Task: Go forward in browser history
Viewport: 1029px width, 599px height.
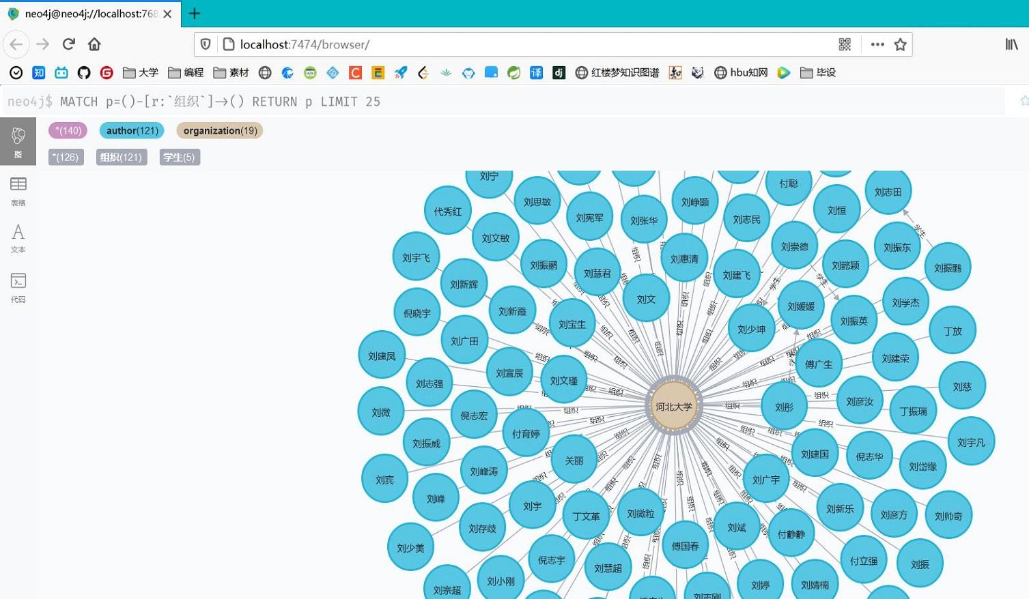Action: tap(42, 44)
